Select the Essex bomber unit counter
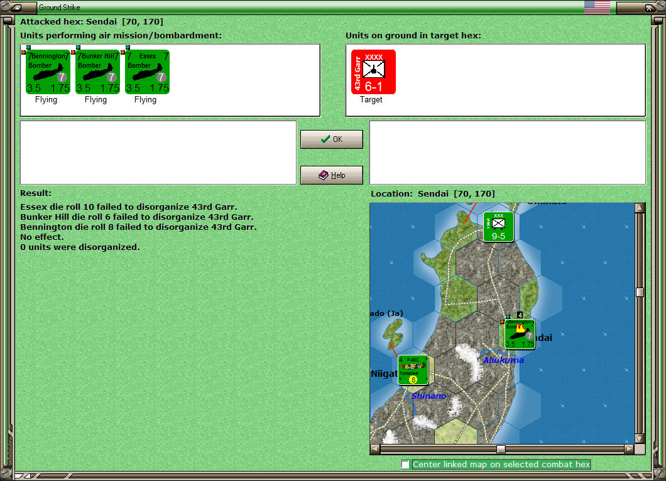The image size is (666, 481). click(147, 72)
